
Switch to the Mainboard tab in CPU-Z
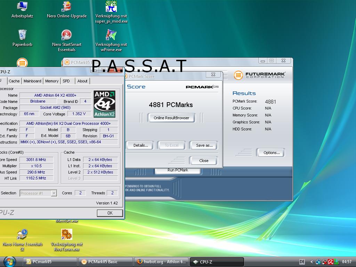(32, 81)
